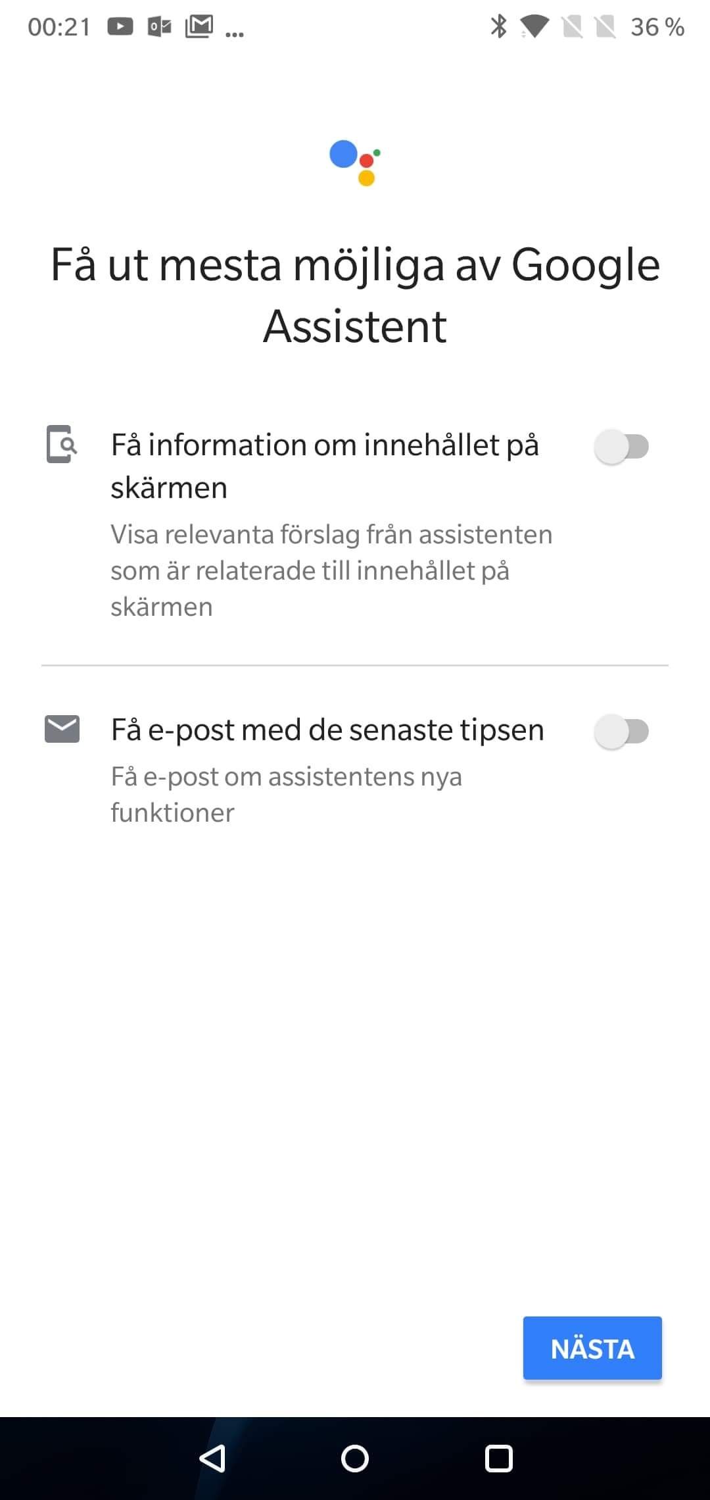
Task: Tap the Wi-Fi status icon
Action: click(x=534, y=26)
